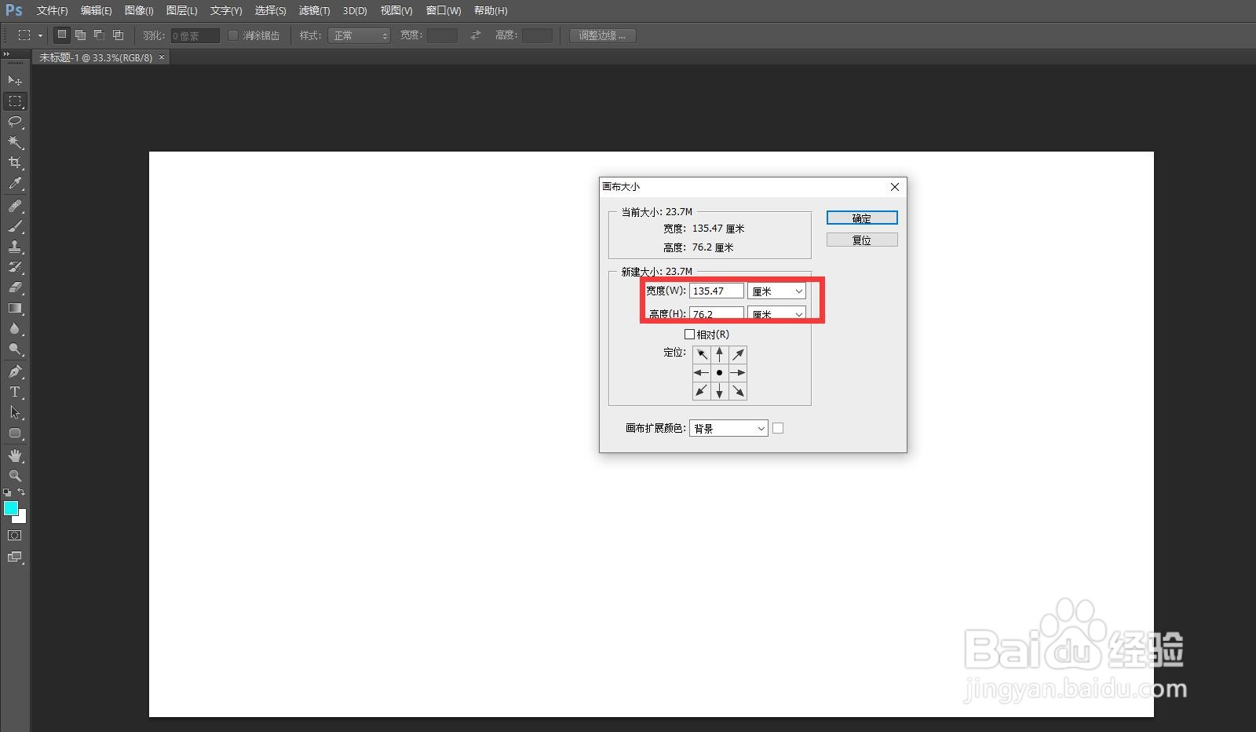
Task: Enable the 相对(R) checkbox
Action: [689, 335]
